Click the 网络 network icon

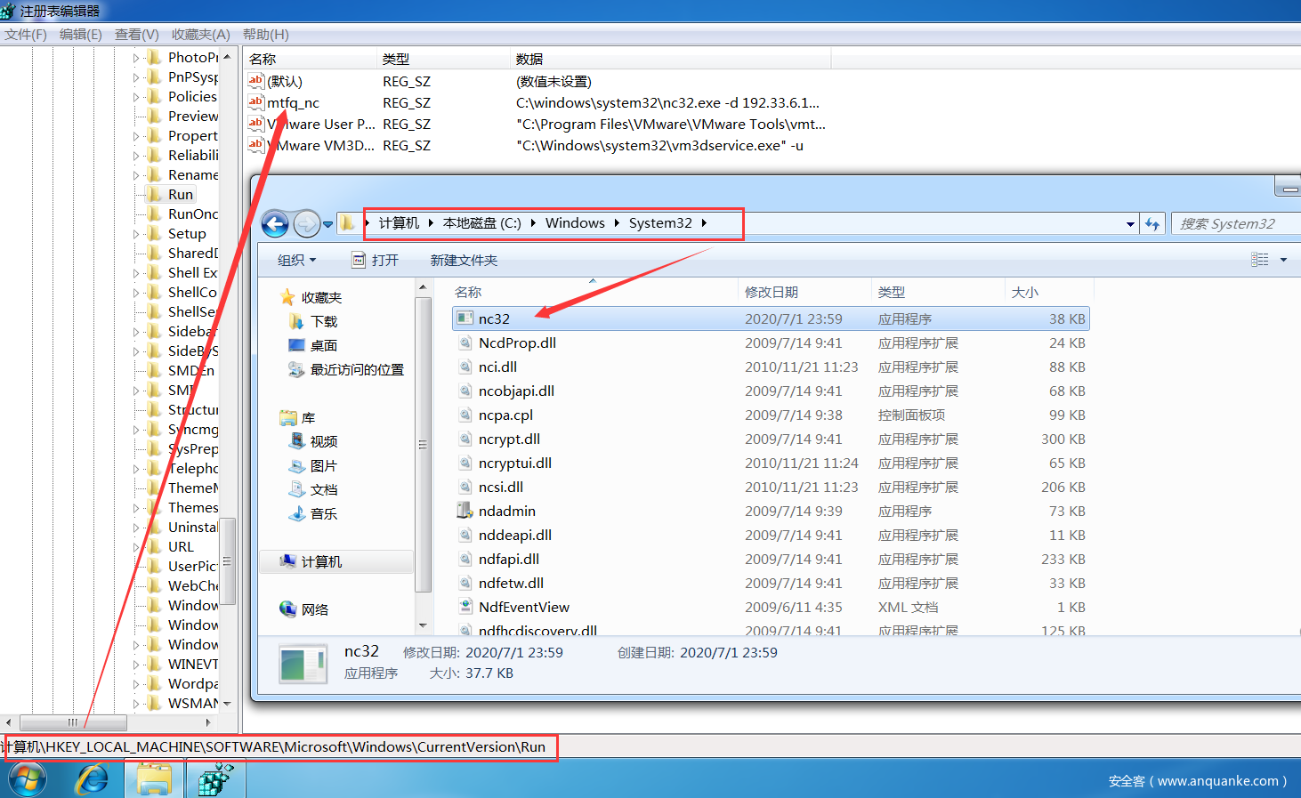(x=287, y=609)
